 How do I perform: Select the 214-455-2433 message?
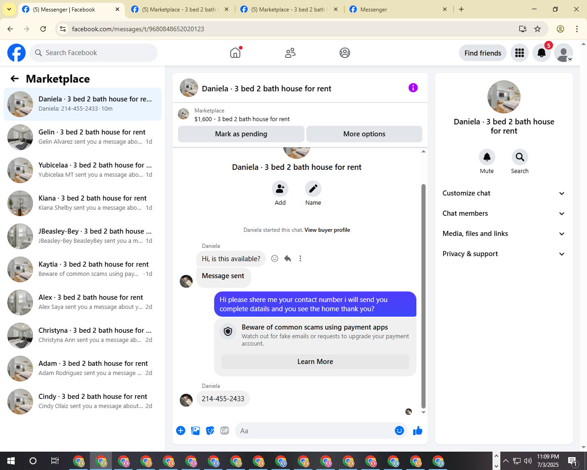tap(223, 399)
